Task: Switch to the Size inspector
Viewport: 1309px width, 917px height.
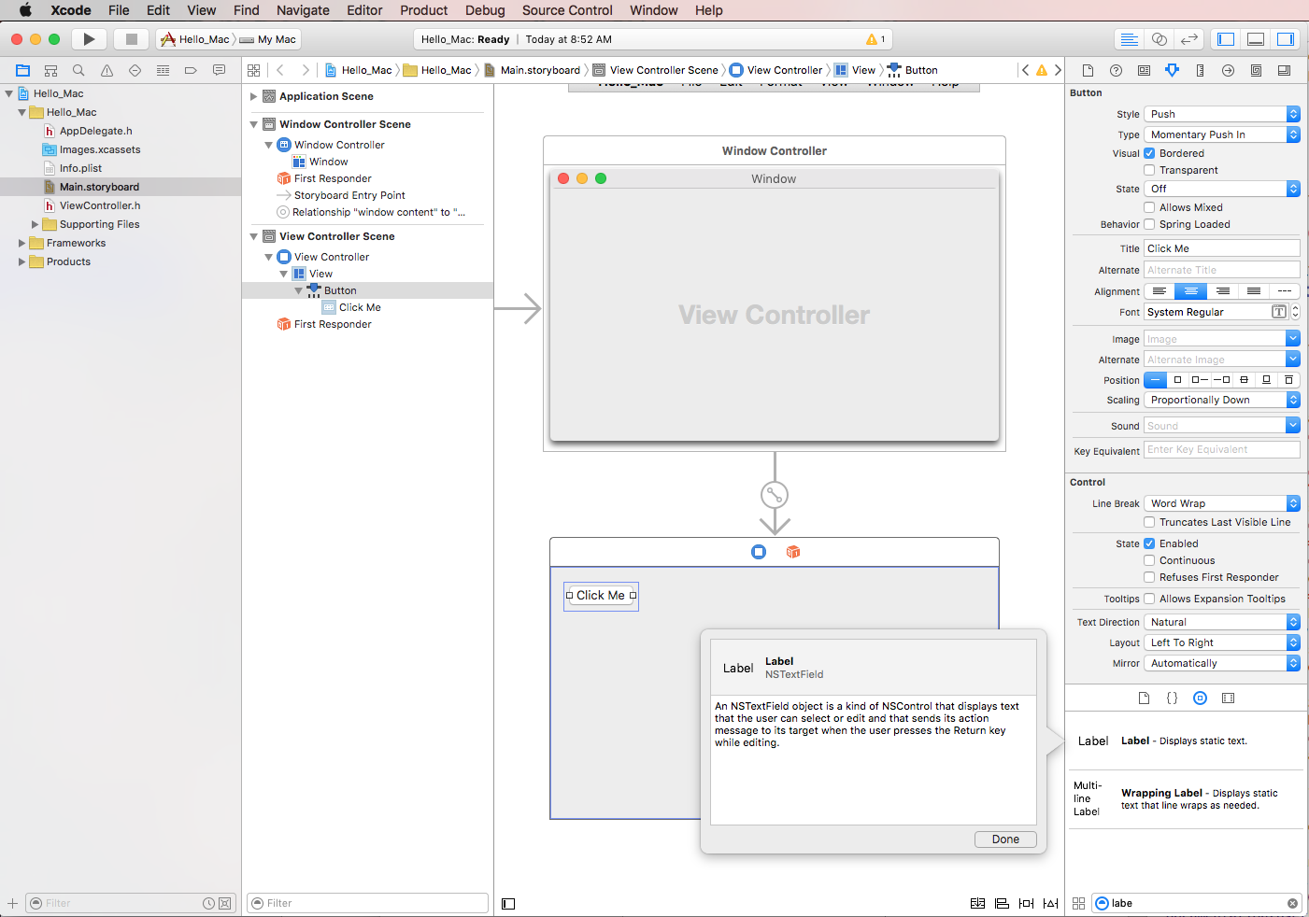Action: tap(1200, 70)
